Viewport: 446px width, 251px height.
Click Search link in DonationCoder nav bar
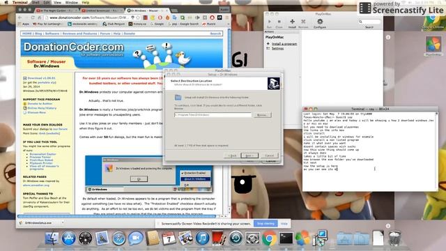(215, 33)
